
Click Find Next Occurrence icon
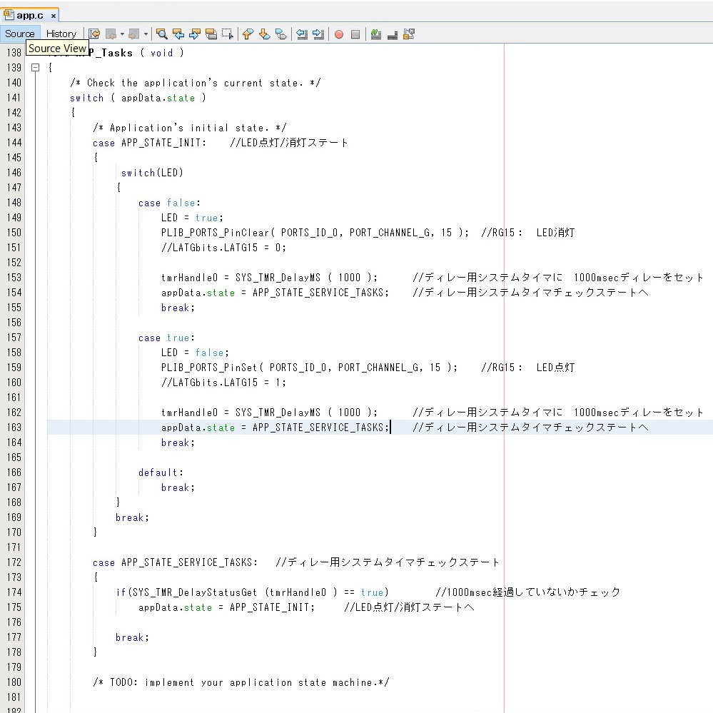(195, 34)
